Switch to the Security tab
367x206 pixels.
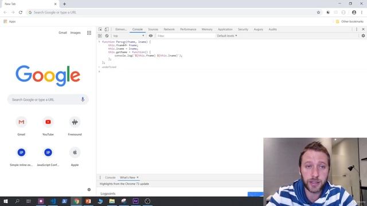pyautogui.click(x=243, y=29)
